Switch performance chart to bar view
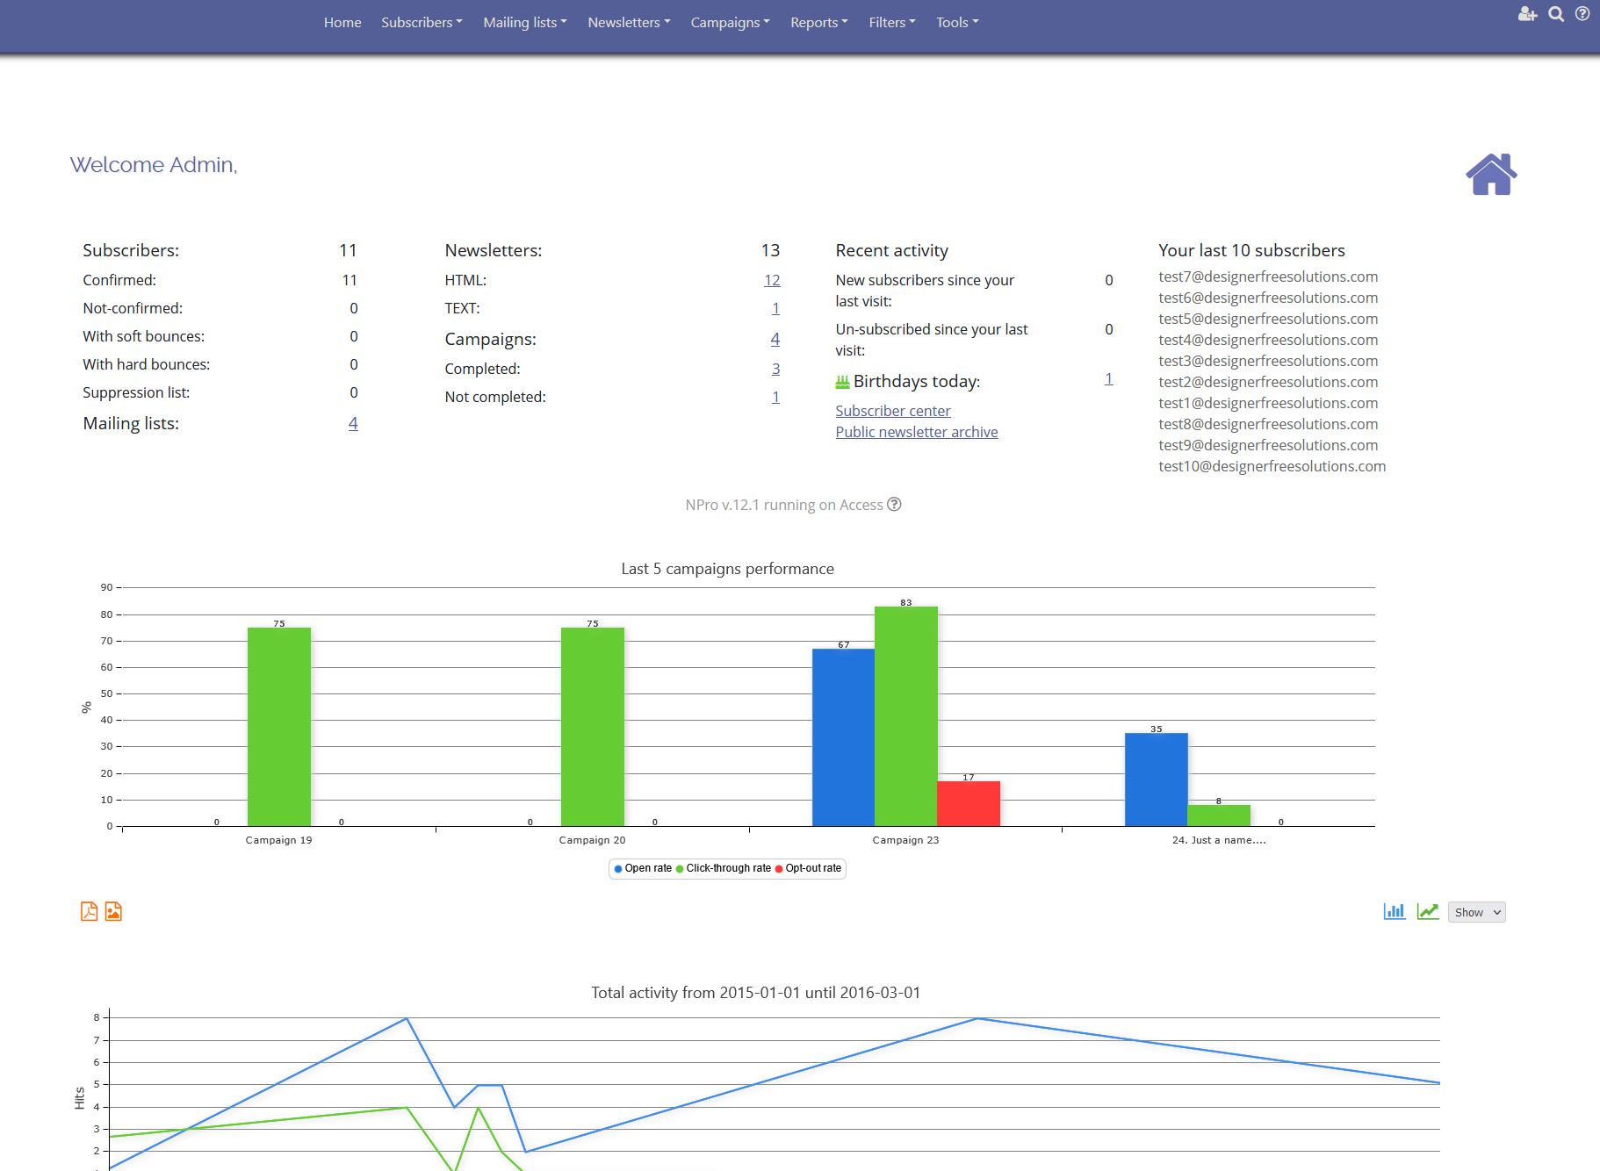 coord(1394,911)
